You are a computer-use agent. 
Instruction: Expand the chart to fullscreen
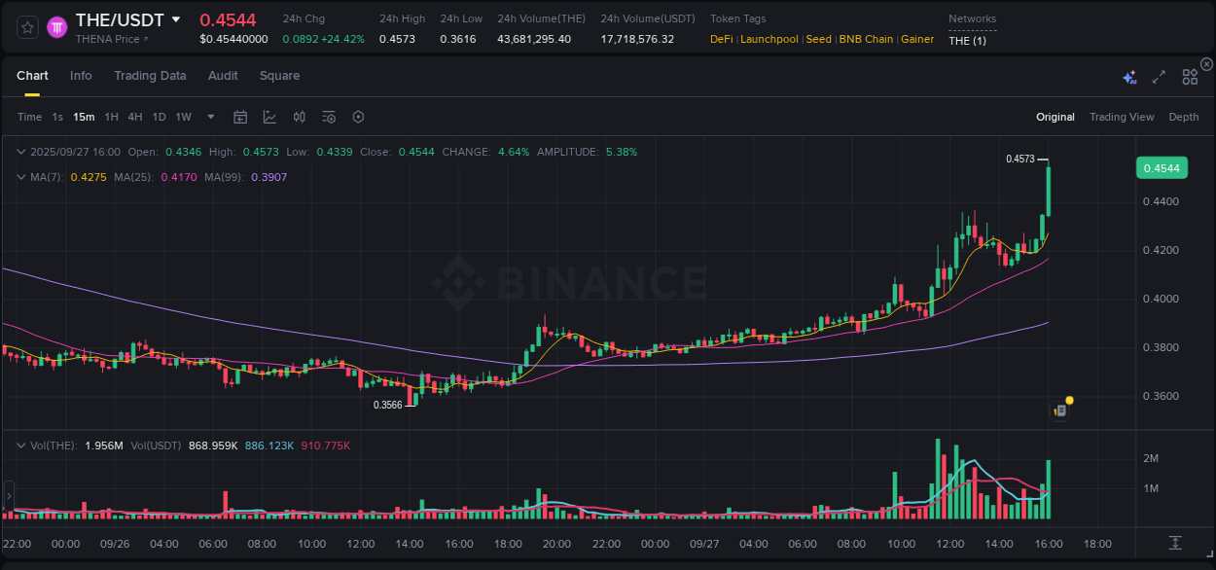tap(1158, 76)
